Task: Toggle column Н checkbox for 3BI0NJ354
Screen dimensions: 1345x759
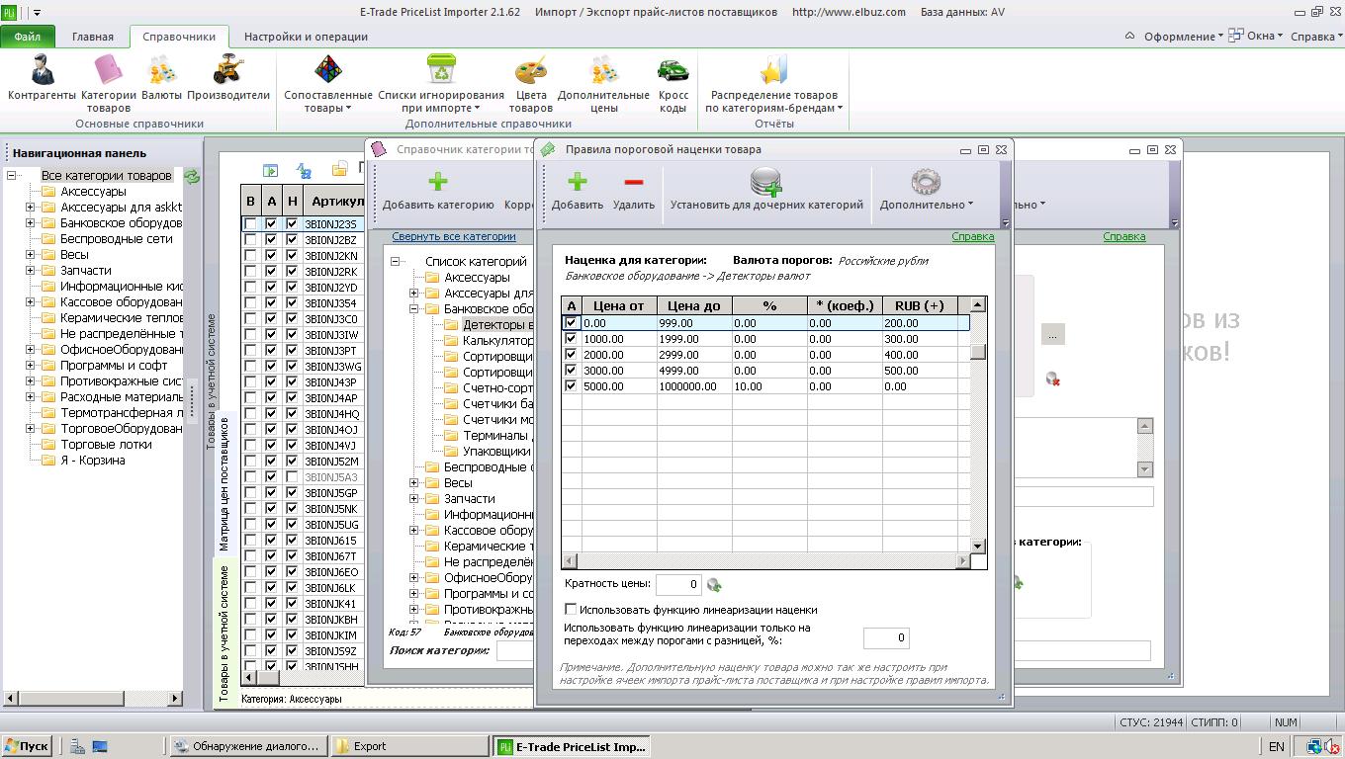Action: [x=292, y=303]
